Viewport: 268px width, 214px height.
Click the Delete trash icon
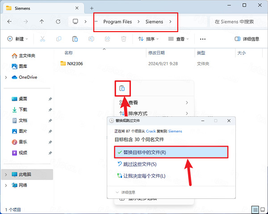124,39
